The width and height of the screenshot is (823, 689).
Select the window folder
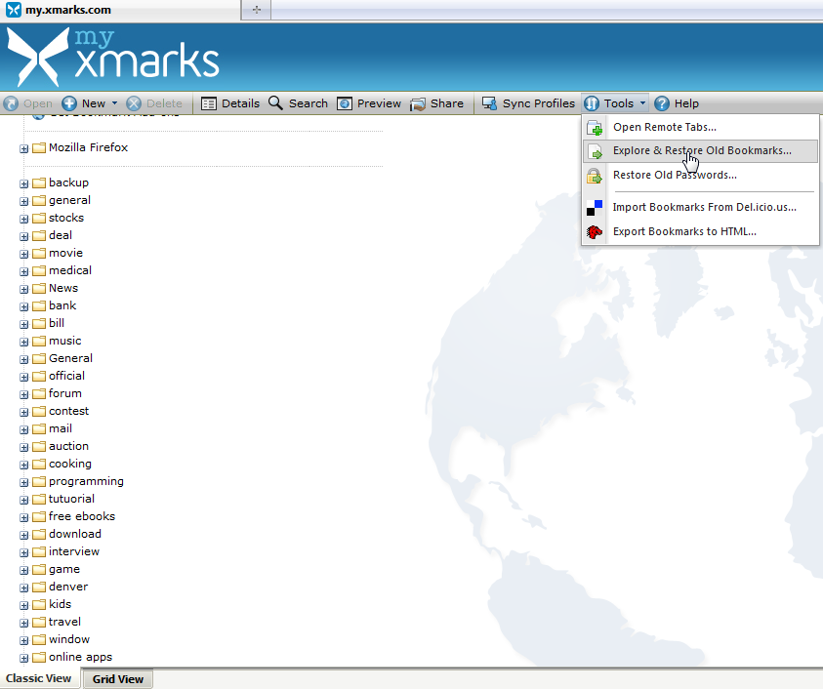point(69,639)
